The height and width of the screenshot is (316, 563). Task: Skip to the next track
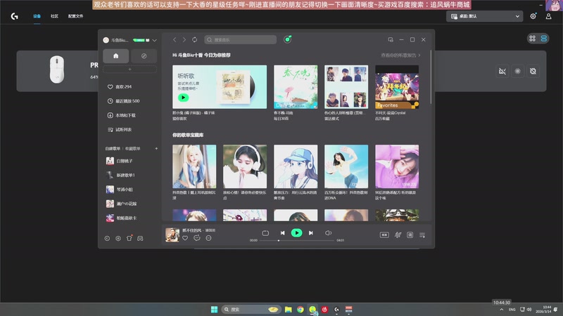click(311, 233)
